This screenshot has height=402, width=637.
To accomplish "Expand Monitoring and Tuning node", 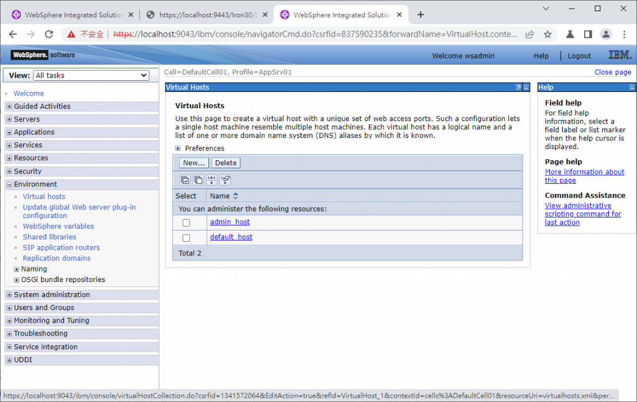I will tap(9, 321).
